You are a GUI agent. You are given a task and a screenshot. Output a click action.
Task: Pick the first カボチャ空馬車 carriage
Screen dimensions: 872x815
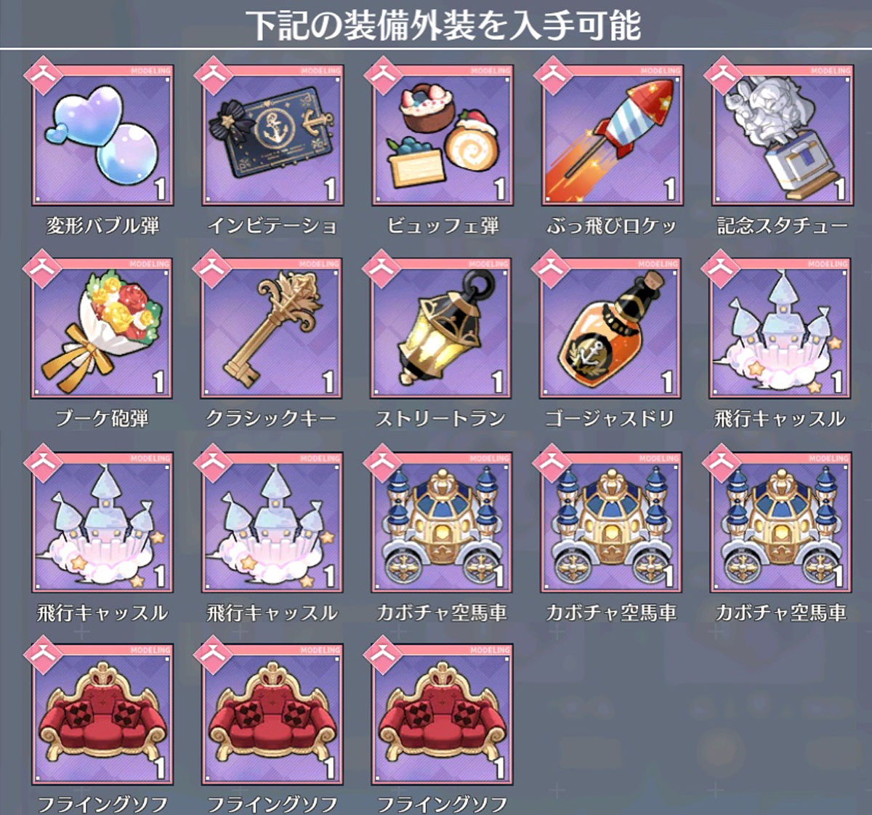[442, 523]
